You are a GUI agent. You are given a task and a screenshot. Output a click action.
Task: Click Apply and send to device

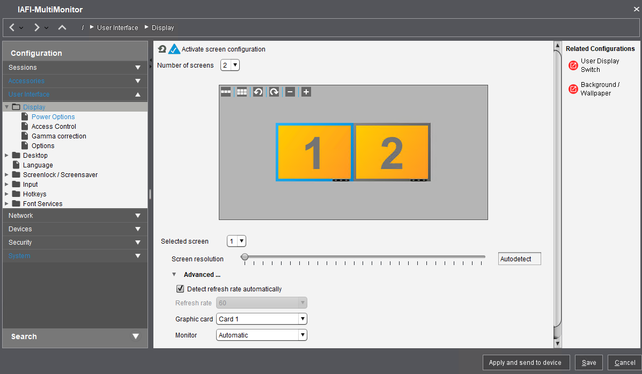coord(525,363)
